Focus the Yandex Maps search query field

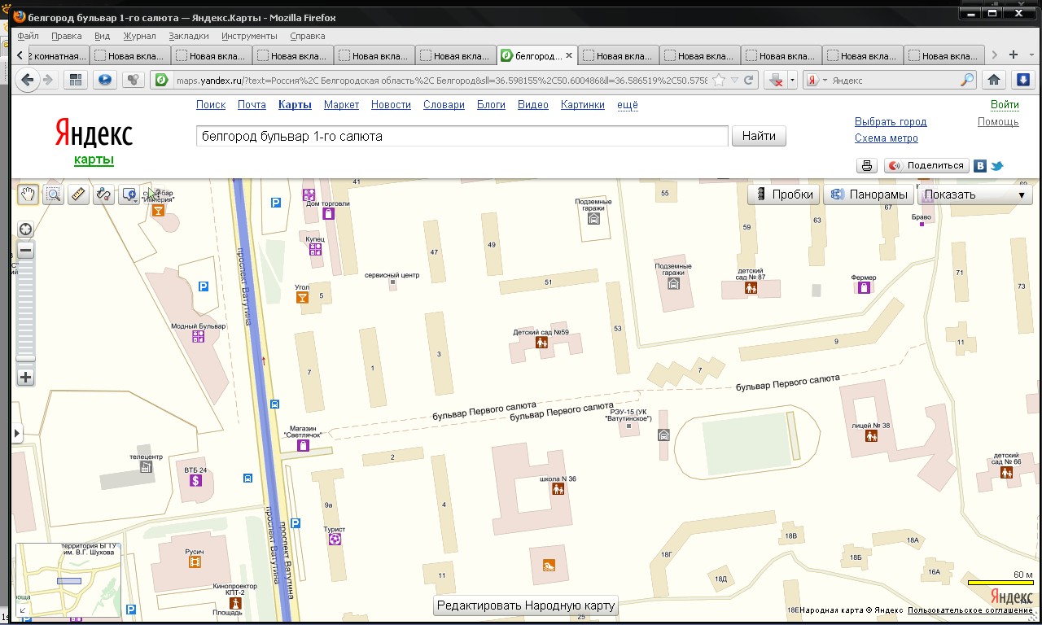462,136
